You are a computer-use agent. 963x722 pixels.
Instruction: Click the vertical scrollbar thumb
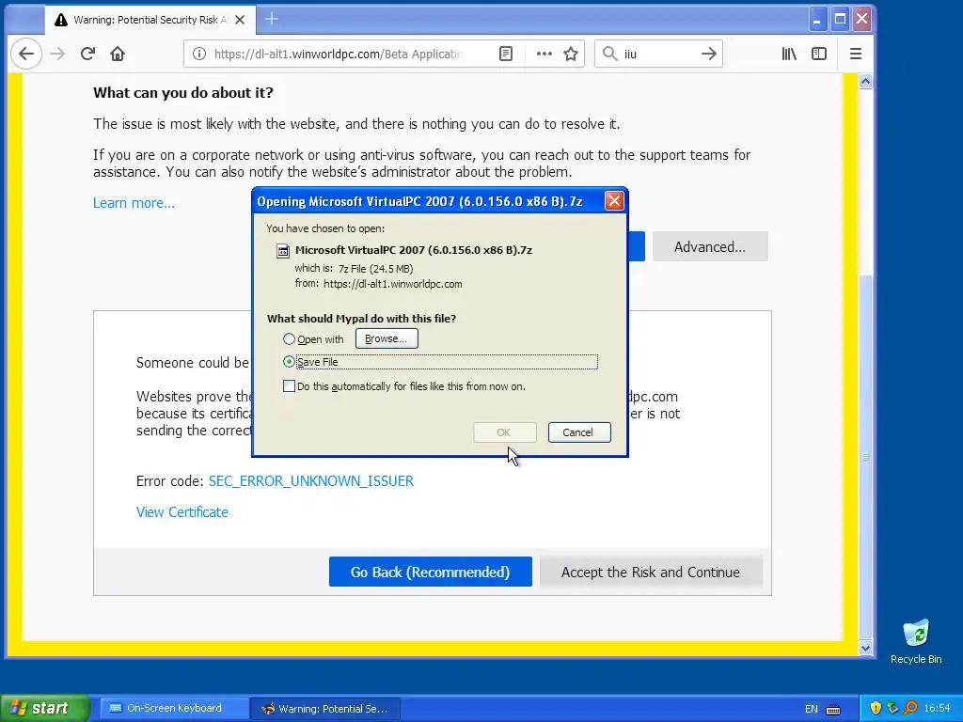(x=865, y=458)
